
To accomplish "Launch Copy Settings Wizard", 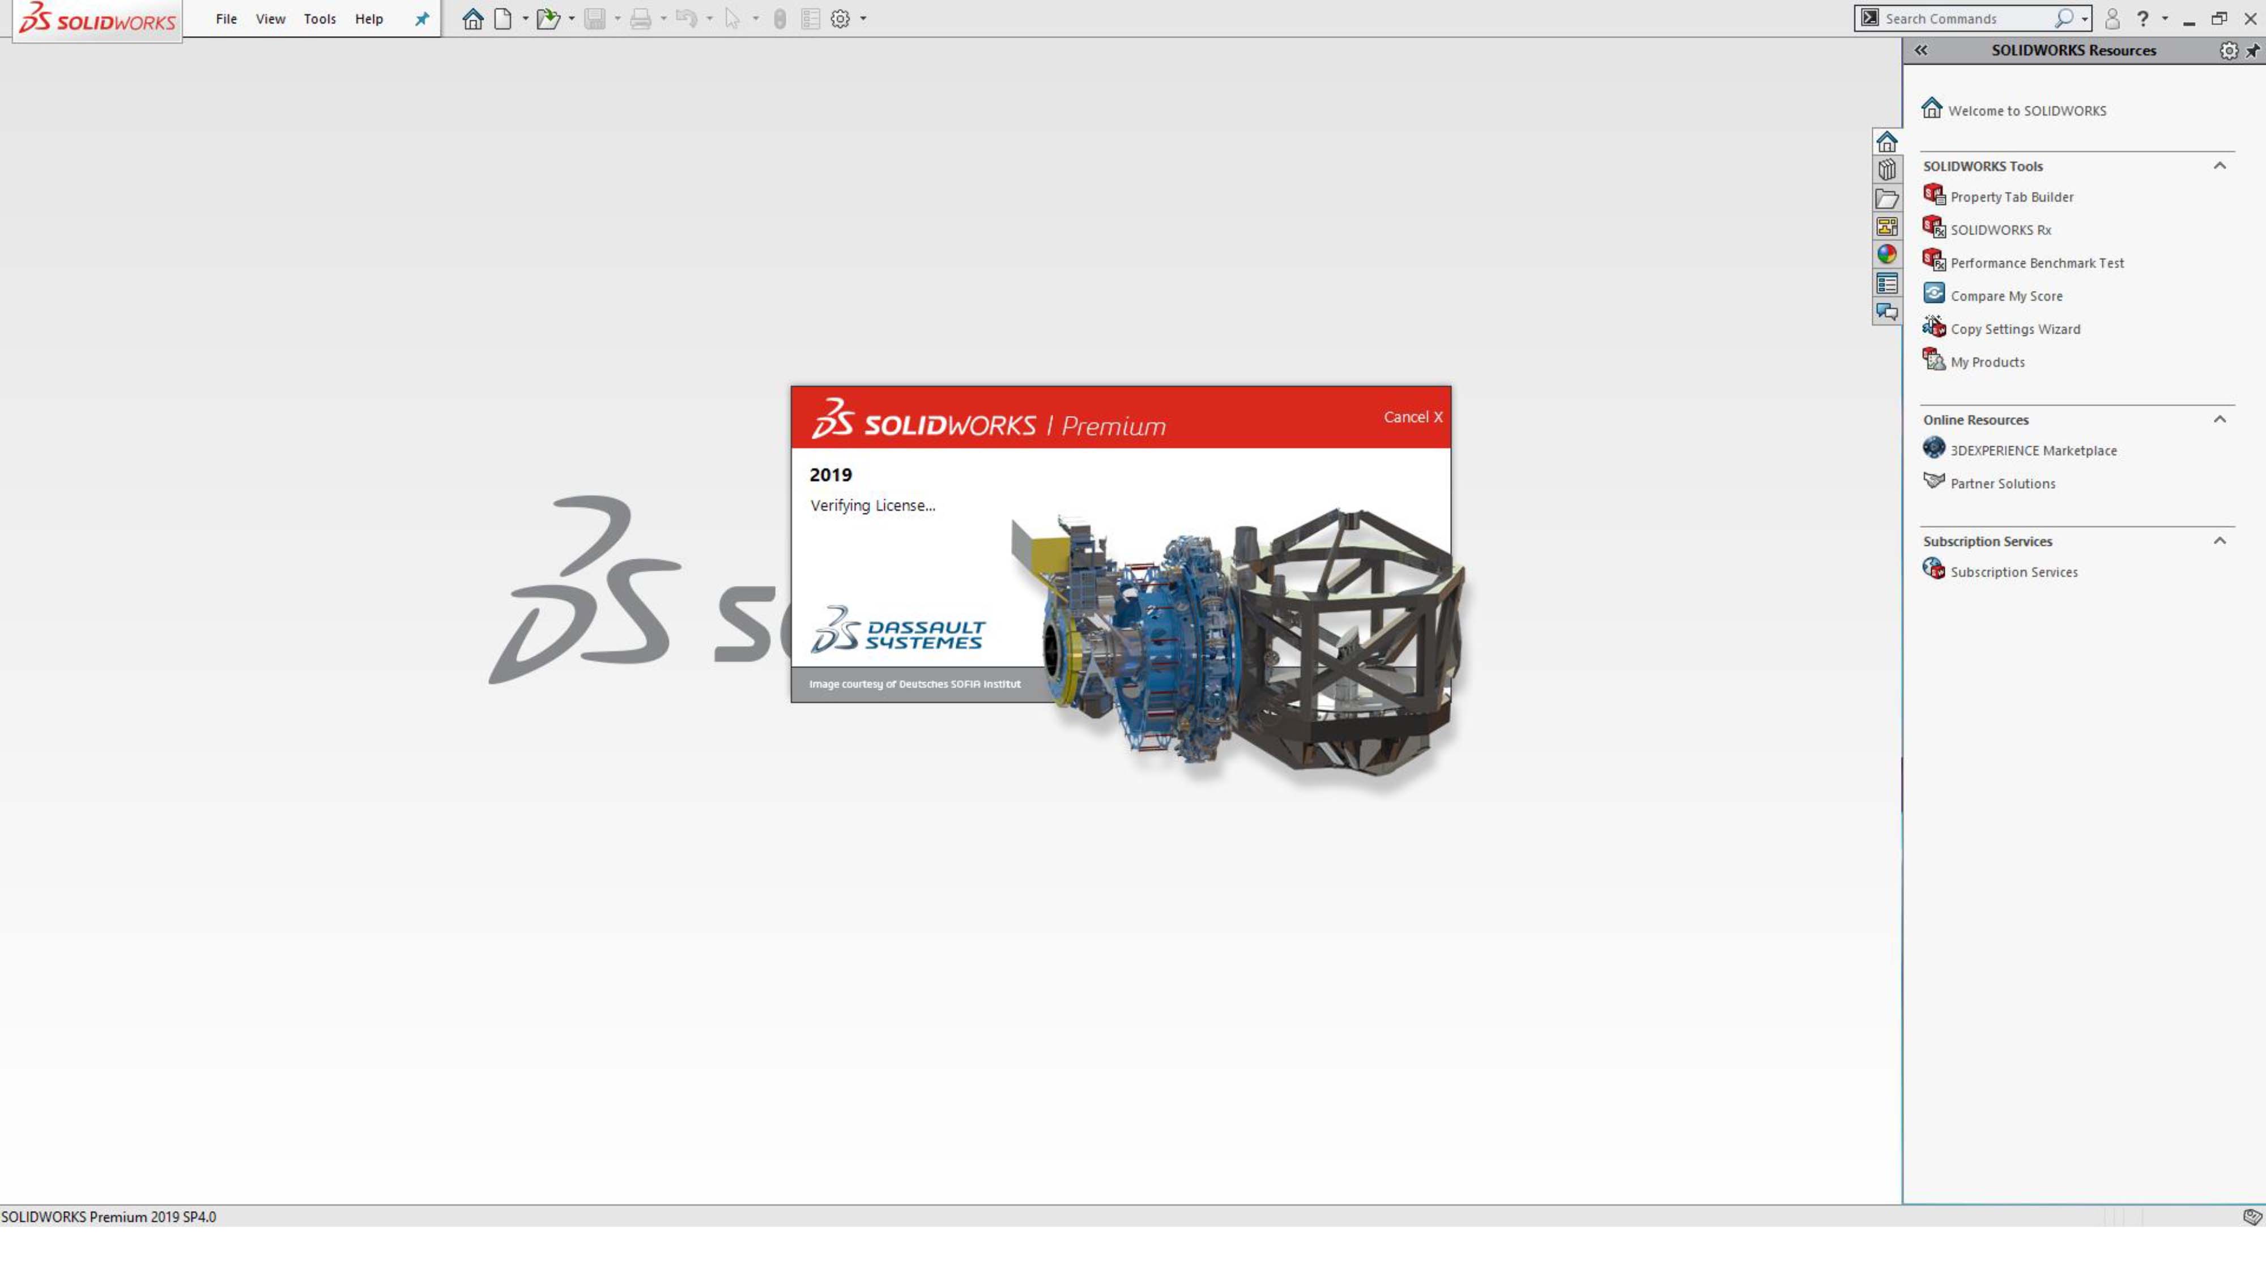I will (2002, 328).
